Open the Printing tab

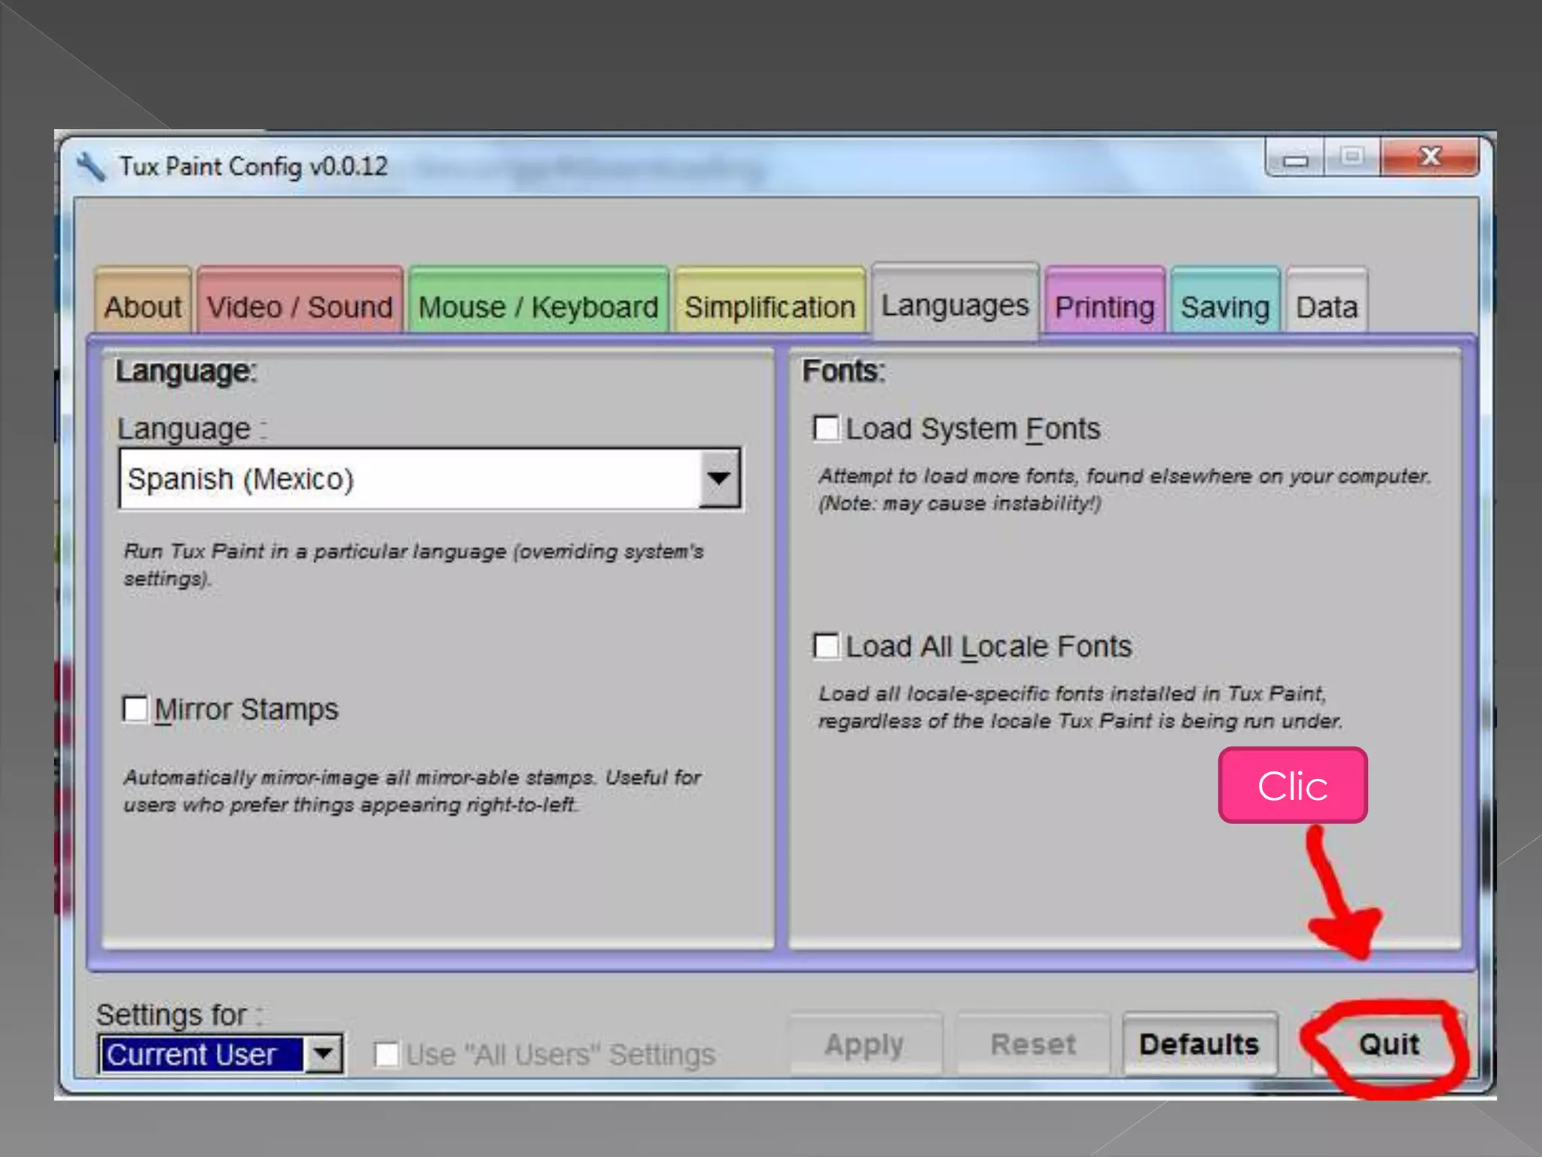(1104, 307)
